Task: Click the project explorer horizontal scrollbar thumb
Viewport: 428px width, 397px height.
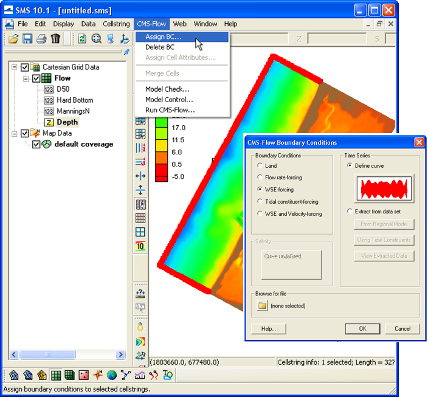Action: click(x=47, y=354)
